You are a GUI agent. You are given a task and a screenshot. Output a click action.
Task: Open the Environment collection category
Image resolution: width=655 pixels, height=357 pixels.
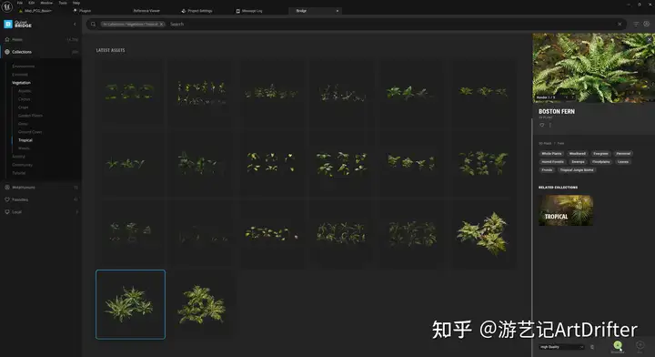click(24, 66)
